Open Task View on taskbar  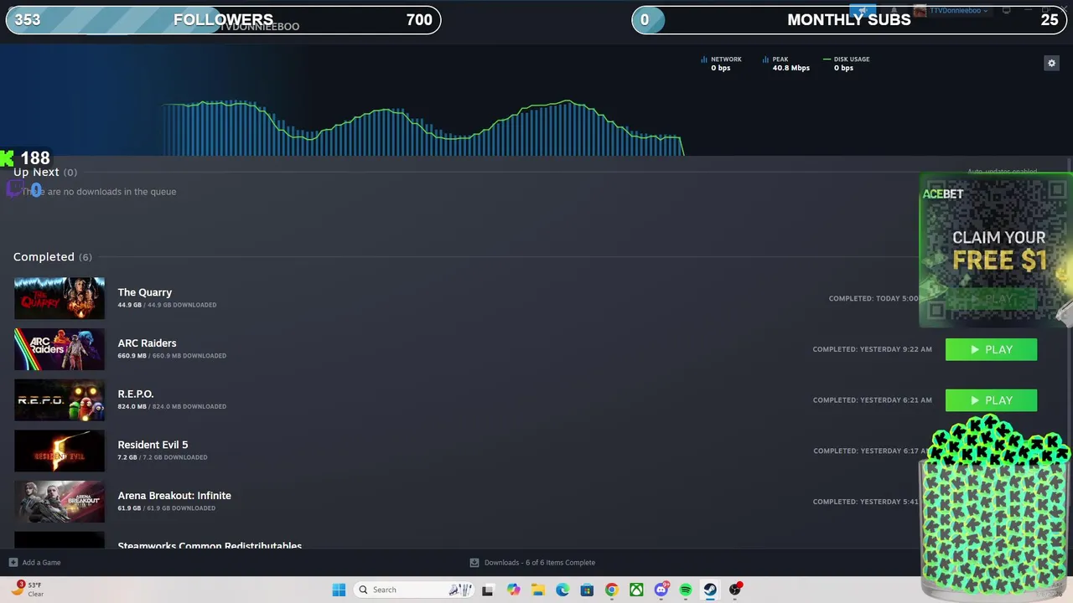tap(487, 590)
